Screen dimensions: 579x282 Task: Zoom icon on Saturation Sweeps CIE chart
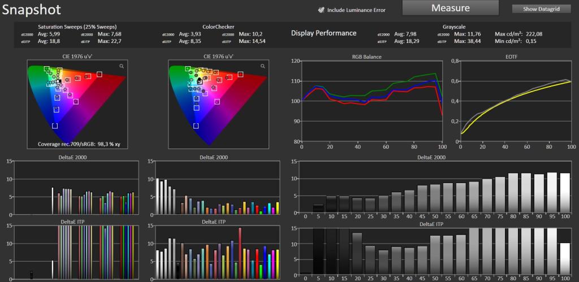coord(122,67)
